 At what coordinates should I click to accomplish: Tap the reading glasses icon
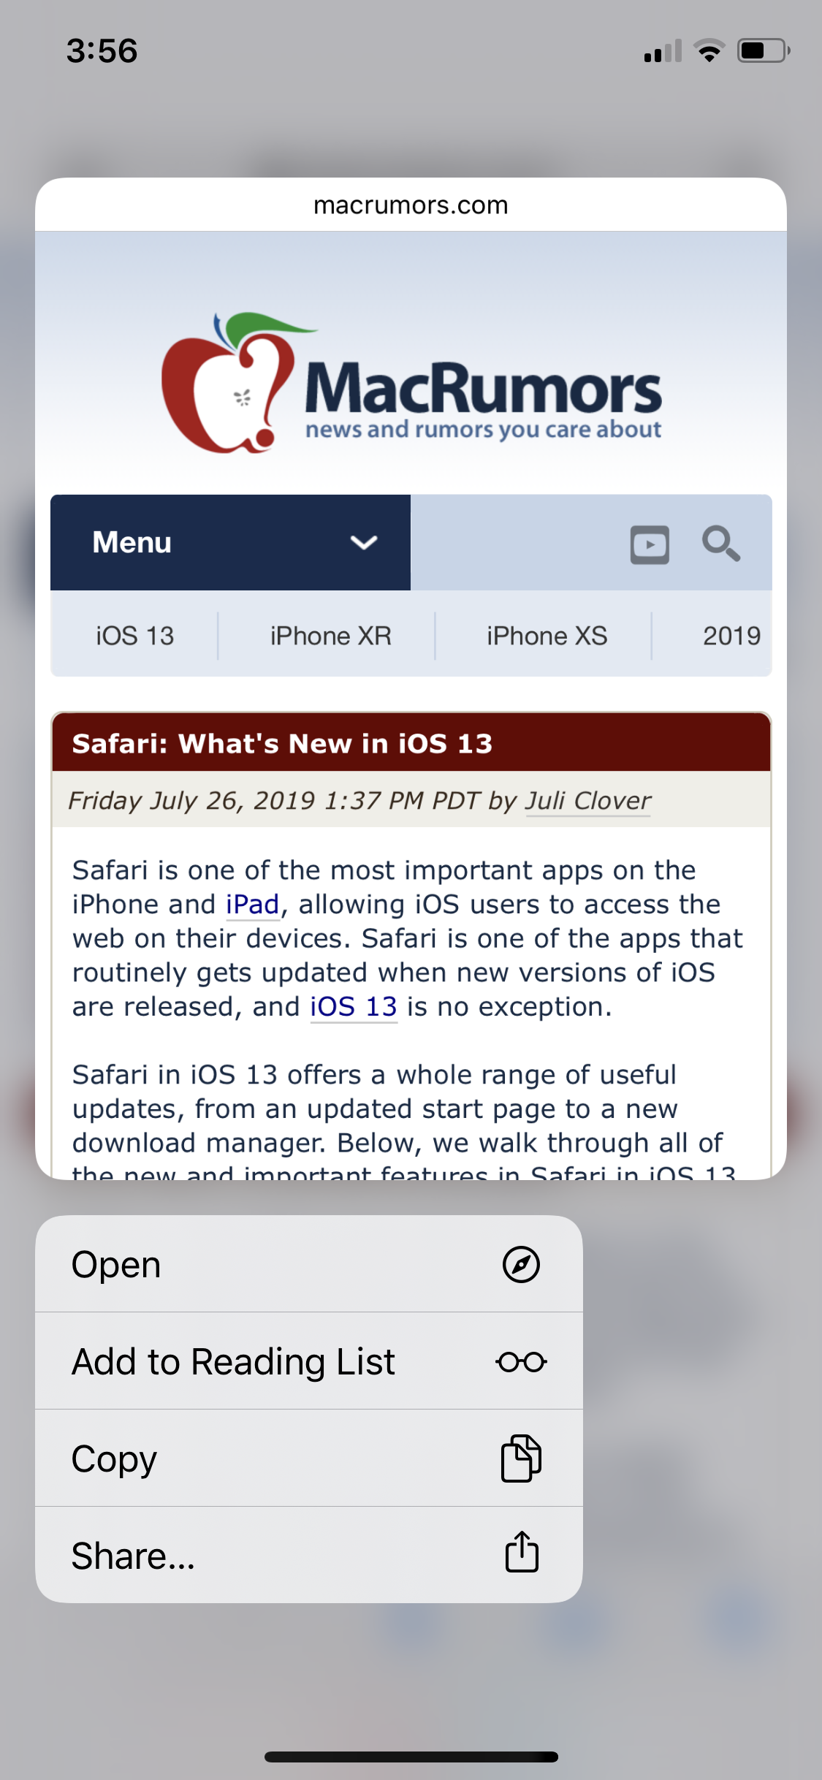521,1362
